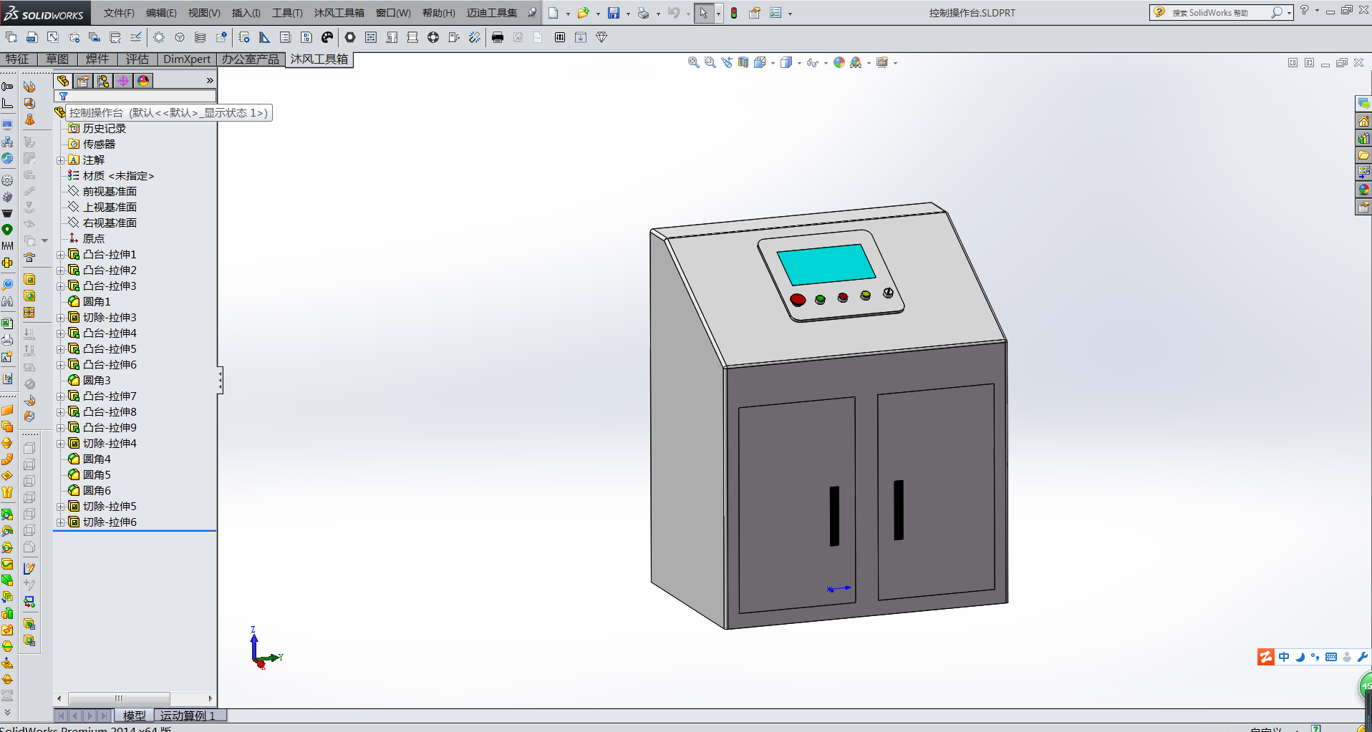The image size is (1372, 732).
Task: Click the Zoom to Fit magnifier icon
Action: point(693,63)
